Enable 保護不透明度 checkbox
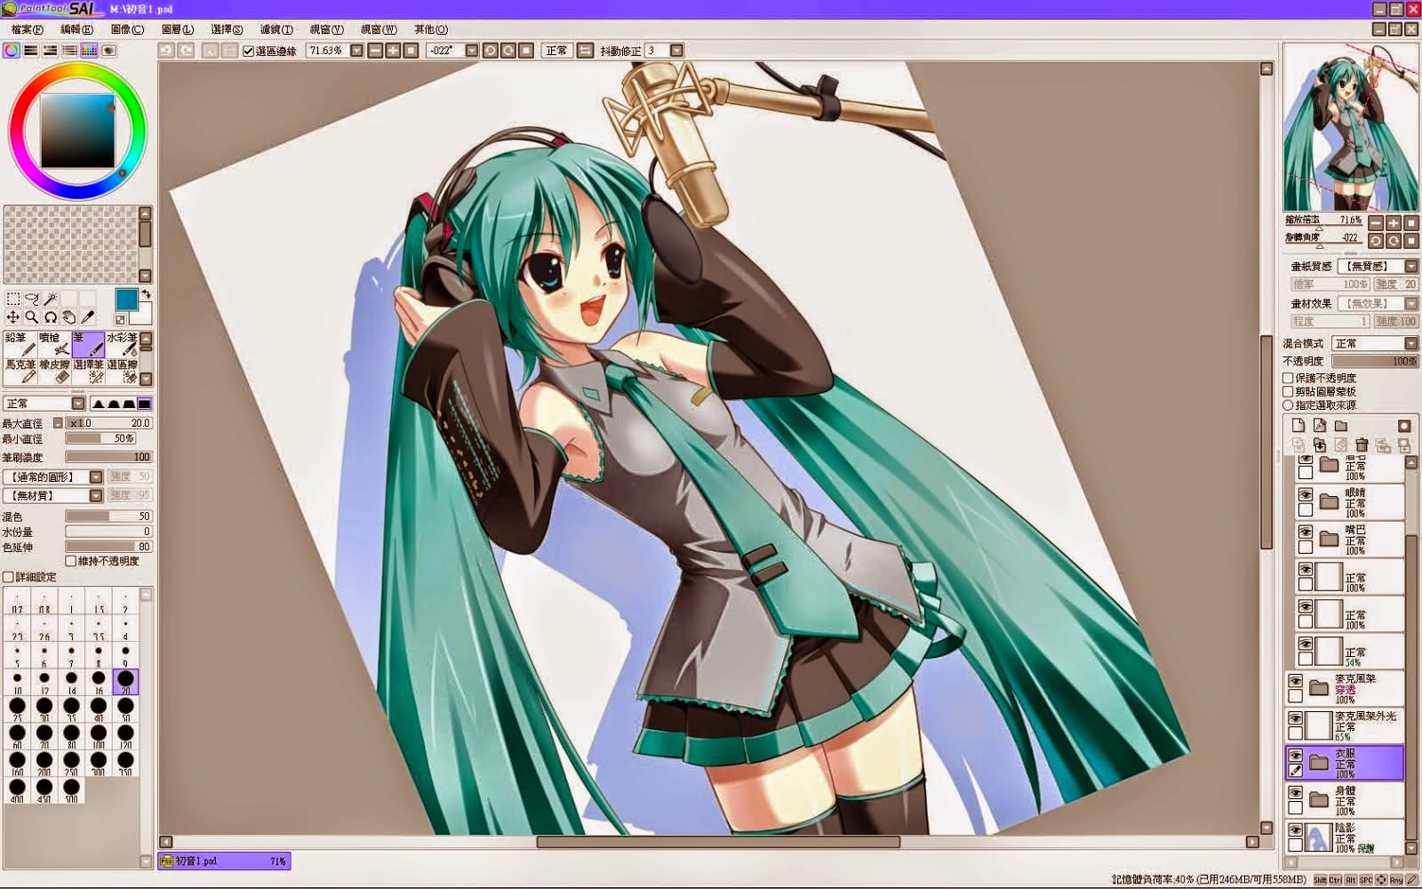The image size is (1422, 889). tap(1289, 378)
